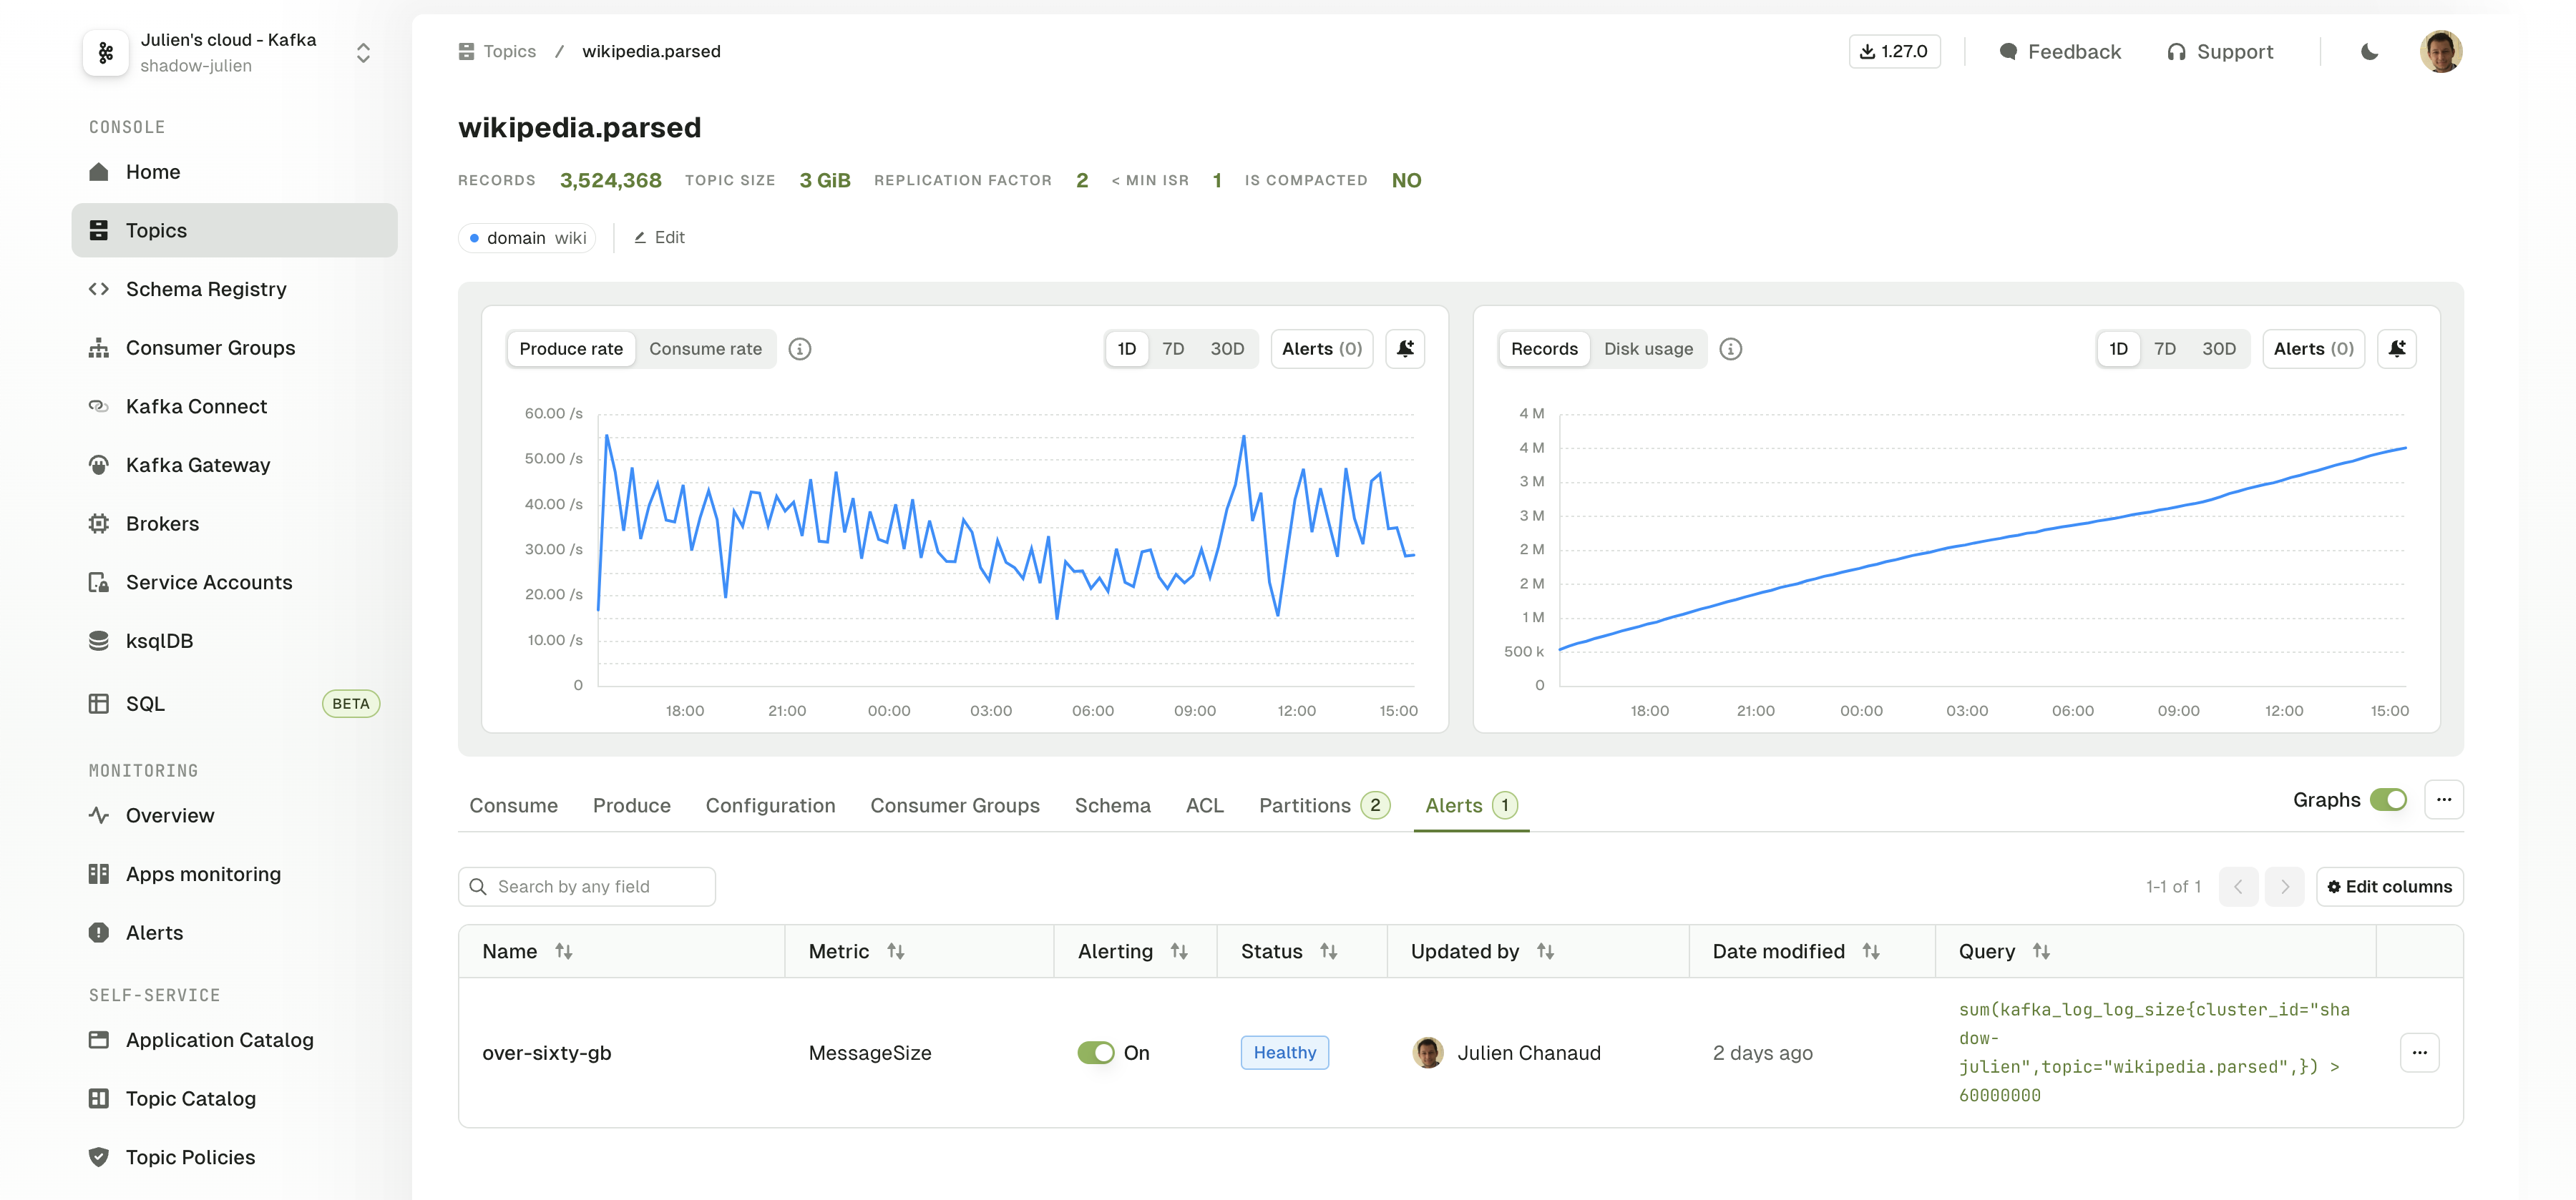The height and width of the screenshot is (1200, 2576).
Task: Click Search by any field box
Action: [x=587, y=887]
